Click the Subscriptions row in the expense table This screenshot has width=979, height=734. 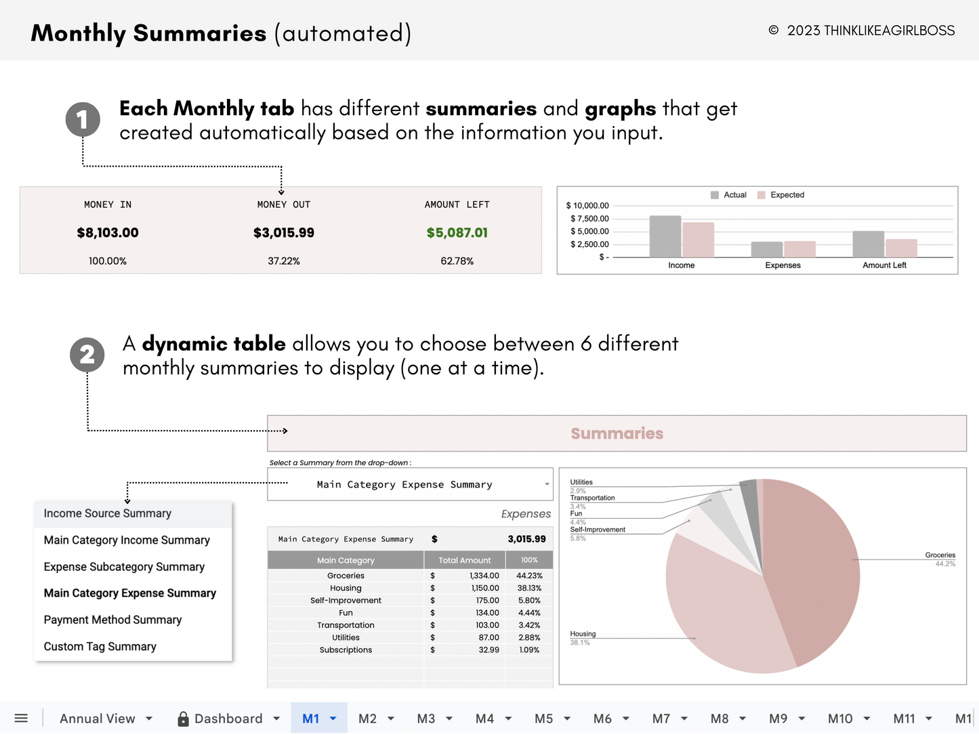tap(346, 649)
